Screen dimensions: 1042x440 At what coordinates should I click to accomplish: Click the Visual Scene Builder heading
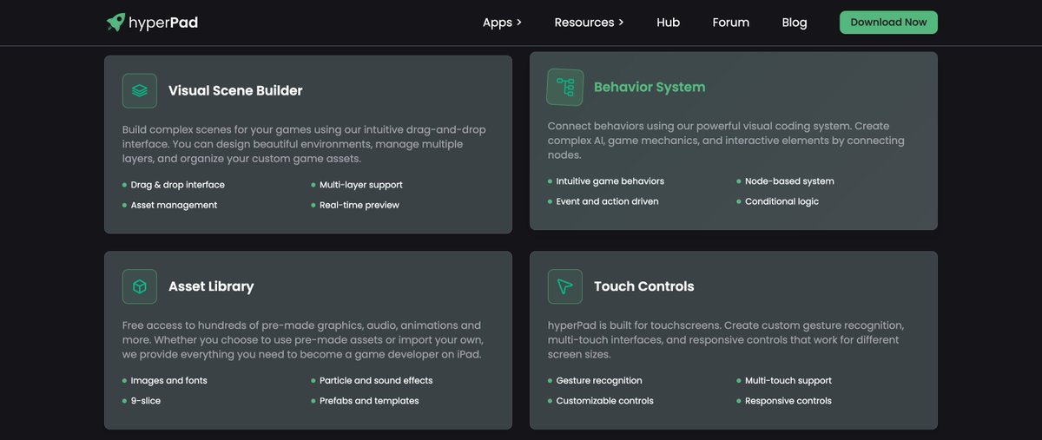click(235, 90)
